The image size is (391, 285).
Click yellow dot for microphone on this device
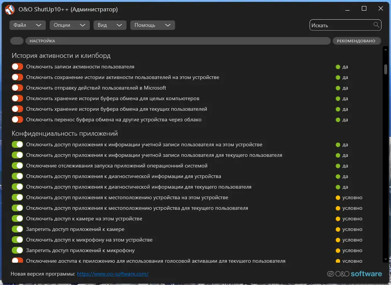coord(338,240)
